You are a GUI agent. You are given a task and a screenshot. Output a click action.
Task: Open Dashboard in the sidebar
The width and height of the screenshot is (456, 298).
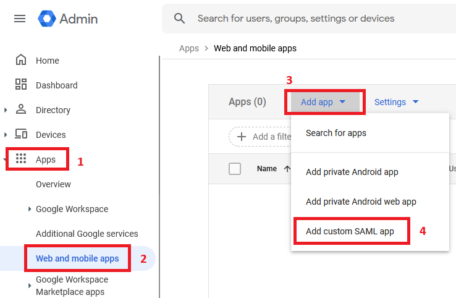coord(57,85)
